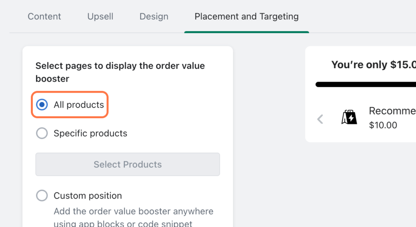Image resolution: width=416 pixels, height=227 pixels.
Task: Click the "Specific products" label text
Action: pyautogui.click(x=90, y=133)
